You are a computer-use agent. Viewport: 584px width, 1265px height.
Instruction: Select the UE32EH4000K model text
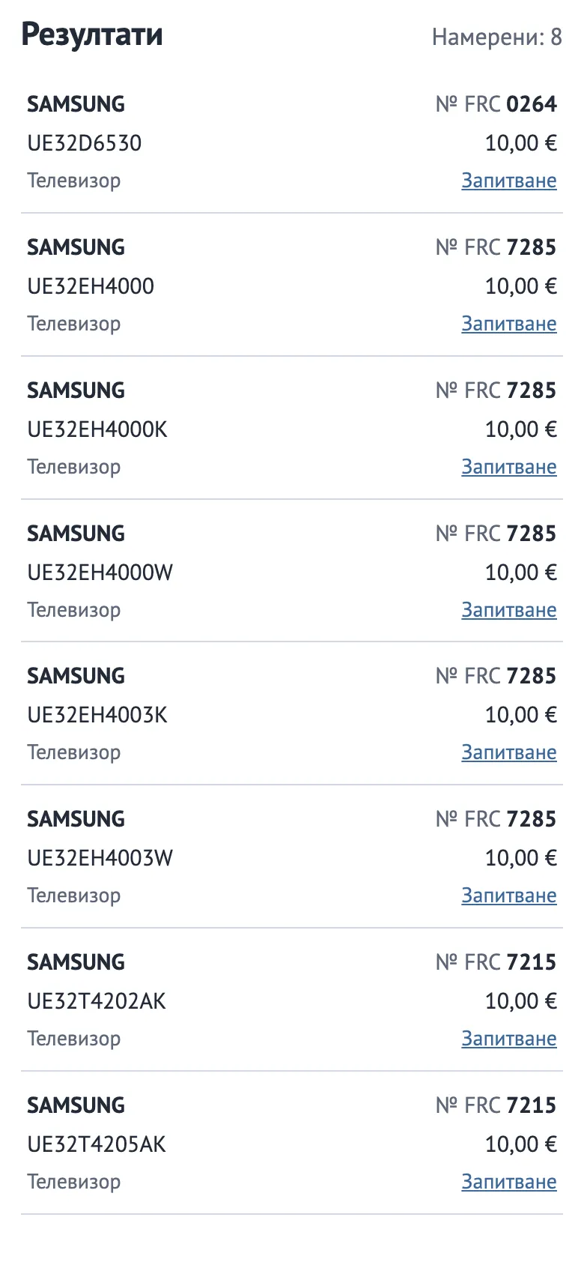[x=97, y=429]
